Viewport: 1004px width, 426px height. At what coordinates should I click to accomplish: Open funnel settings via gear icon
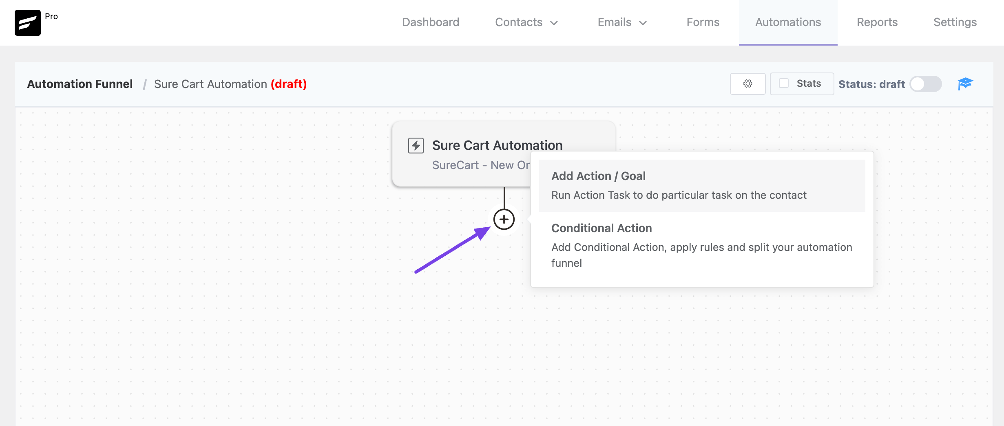pyautogui.click(x=748, y=83)
